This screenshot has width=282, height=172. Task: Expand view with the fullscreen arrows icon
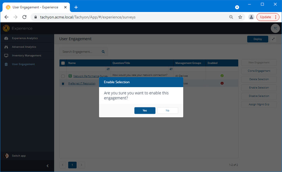273,39
